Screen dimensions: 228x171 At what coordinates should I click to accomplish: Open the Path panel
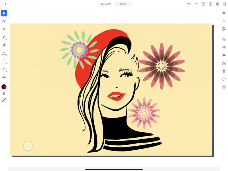click(224, 79)
